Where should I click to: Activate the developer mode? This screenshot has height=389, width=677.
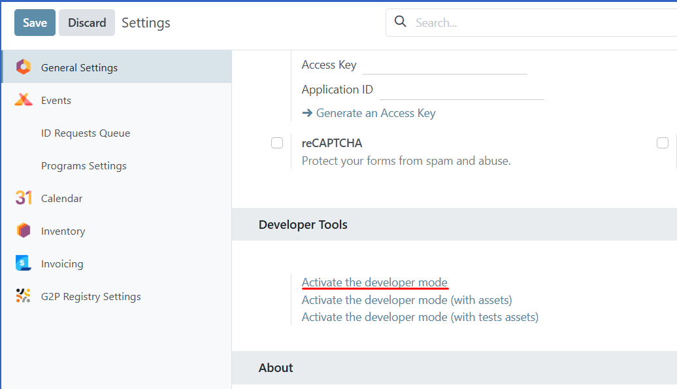pos(374,282)
